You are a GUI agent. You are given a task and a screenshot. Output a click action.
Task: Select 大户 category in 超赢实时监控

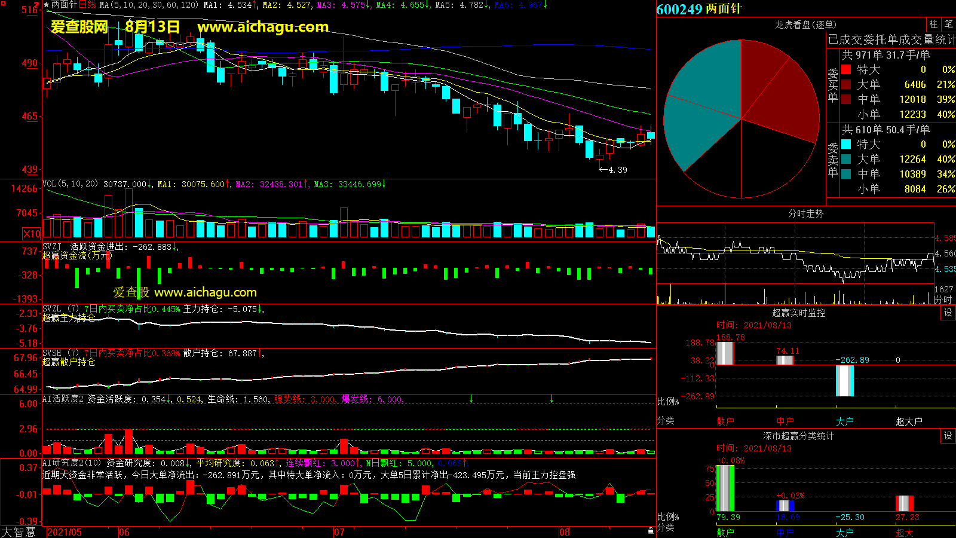tap(844, 421)
